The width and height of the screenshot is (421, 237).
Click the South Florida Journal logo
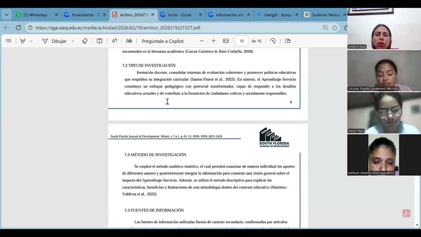click(x=274, y=137)
